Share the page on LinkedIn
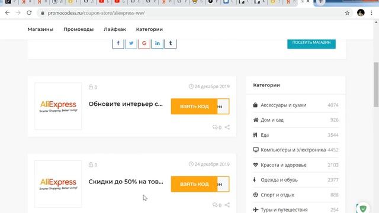The image size is (379, 213). 158,43
